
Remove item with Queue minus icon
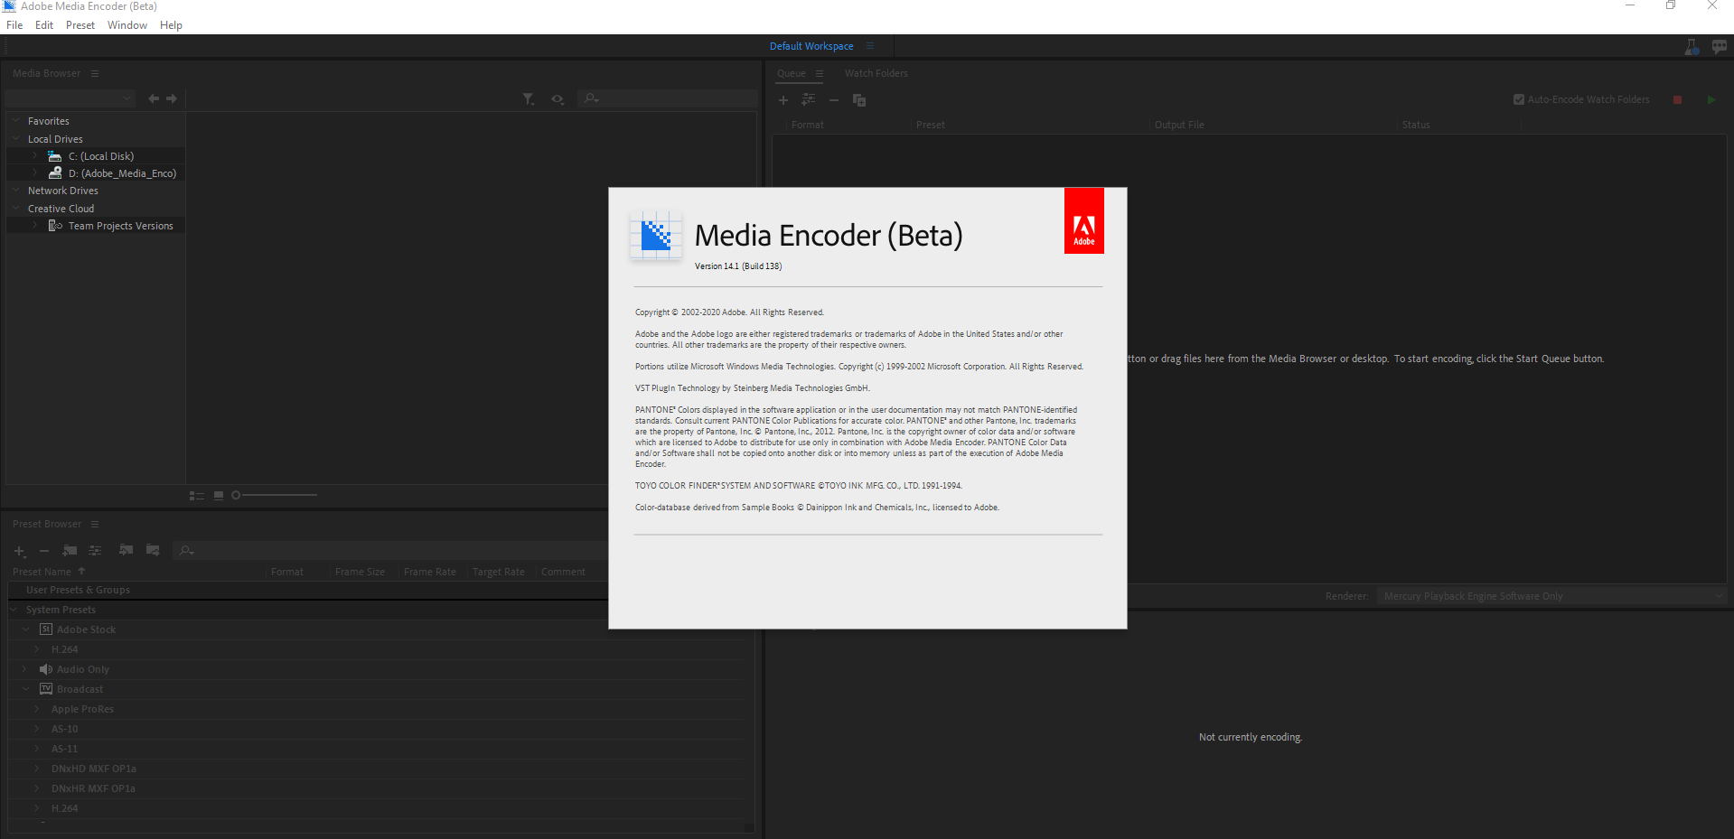click(x=834, y=100)
